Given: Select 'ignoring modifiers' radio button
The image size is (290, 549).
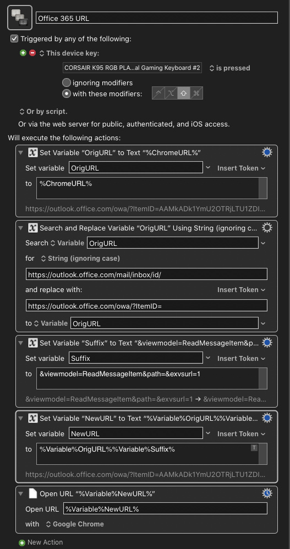Looking at the screenshot, I should [x=66, y=83].
